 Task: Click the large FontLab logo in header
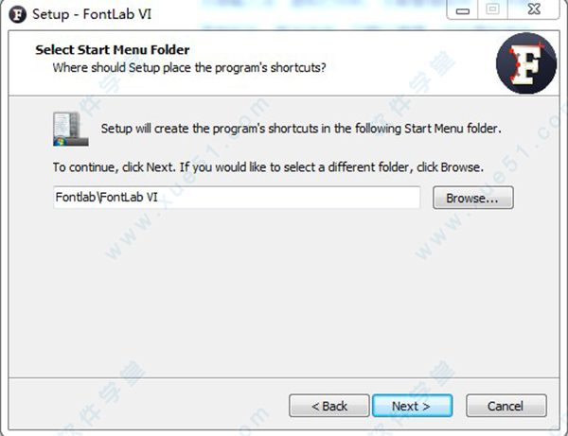tap(526, 63)
